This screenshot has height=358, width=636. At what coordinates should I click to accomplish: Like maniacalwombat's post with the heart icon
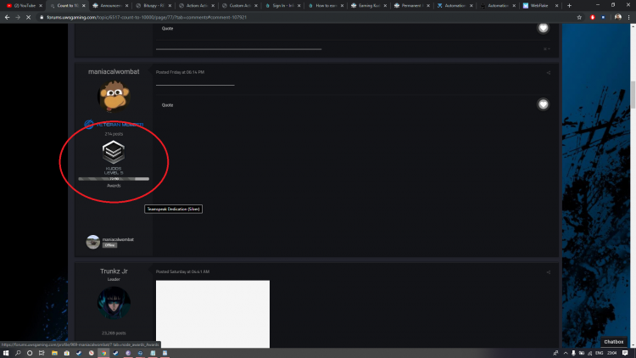543,104
